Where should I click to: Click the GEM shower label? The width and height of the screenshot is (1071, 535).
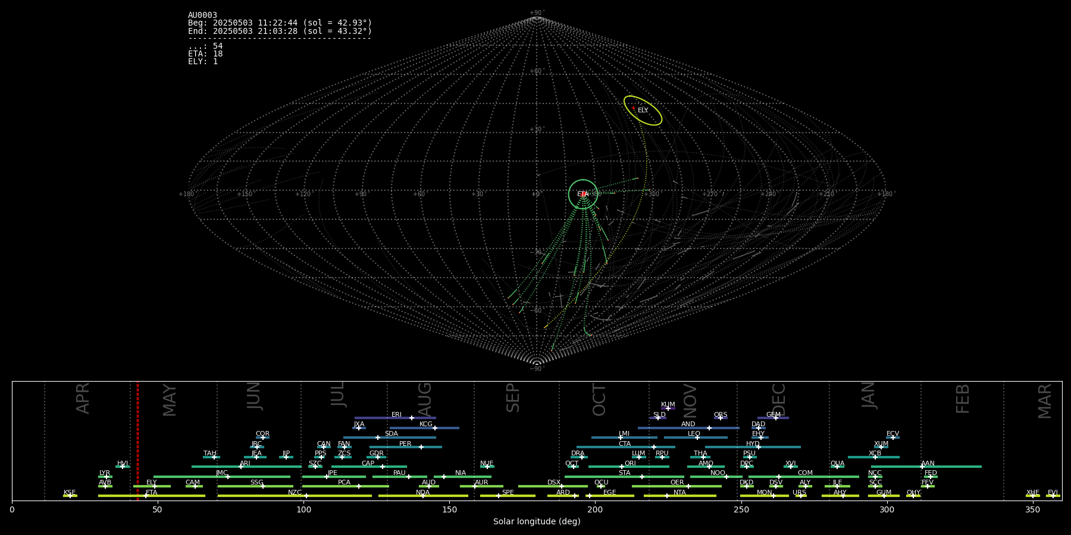point(773,415)
